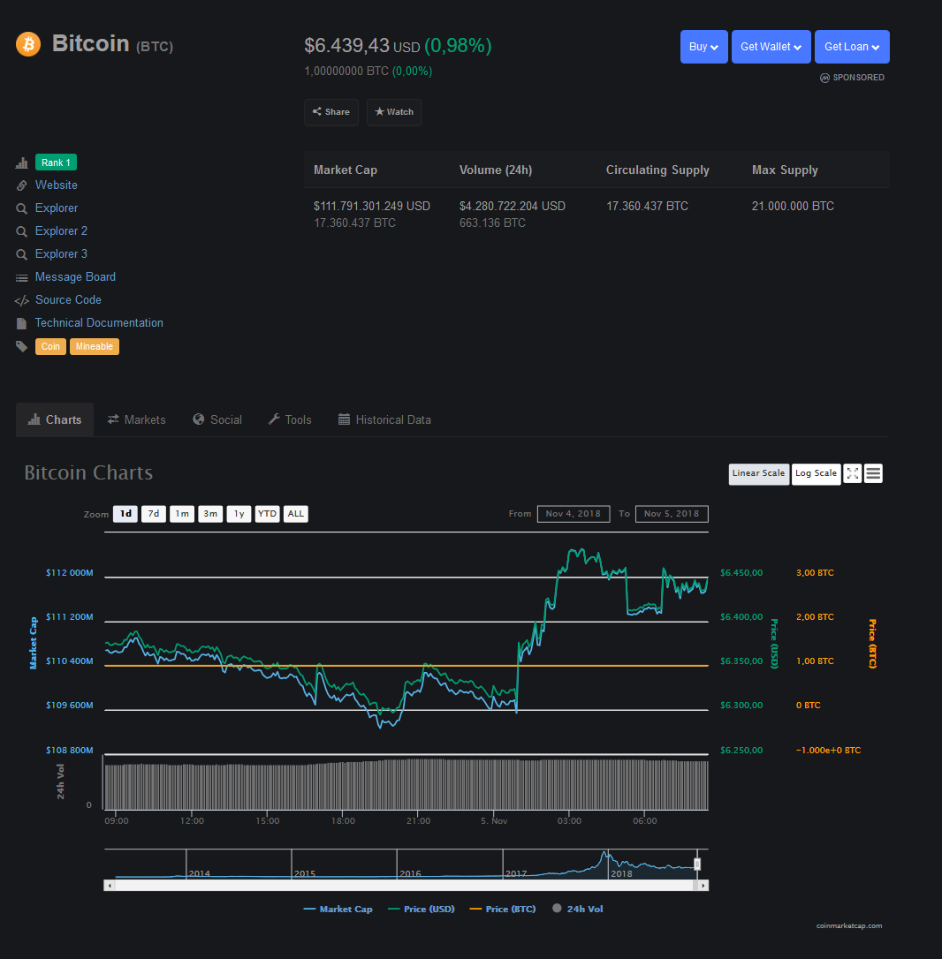Set chart zoom to 1m
942x959 pixels.
pyautogui.click(x=182, y=514)
